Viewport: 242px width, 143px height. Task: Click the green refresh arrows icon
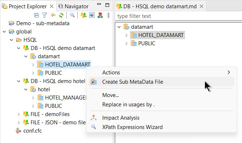(x=61, y=15)
